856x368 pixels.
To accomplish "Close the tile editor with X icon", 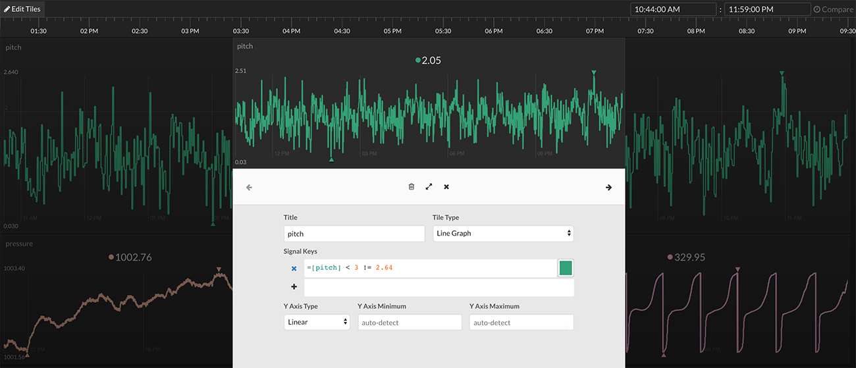I will tap(446, 187).
